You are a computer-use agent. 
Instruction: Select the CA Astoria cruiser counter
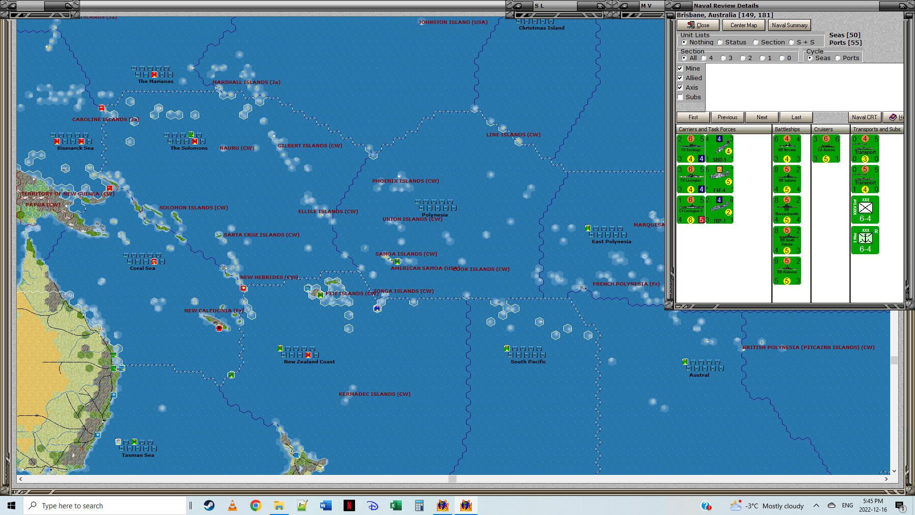tap(826, 149)
